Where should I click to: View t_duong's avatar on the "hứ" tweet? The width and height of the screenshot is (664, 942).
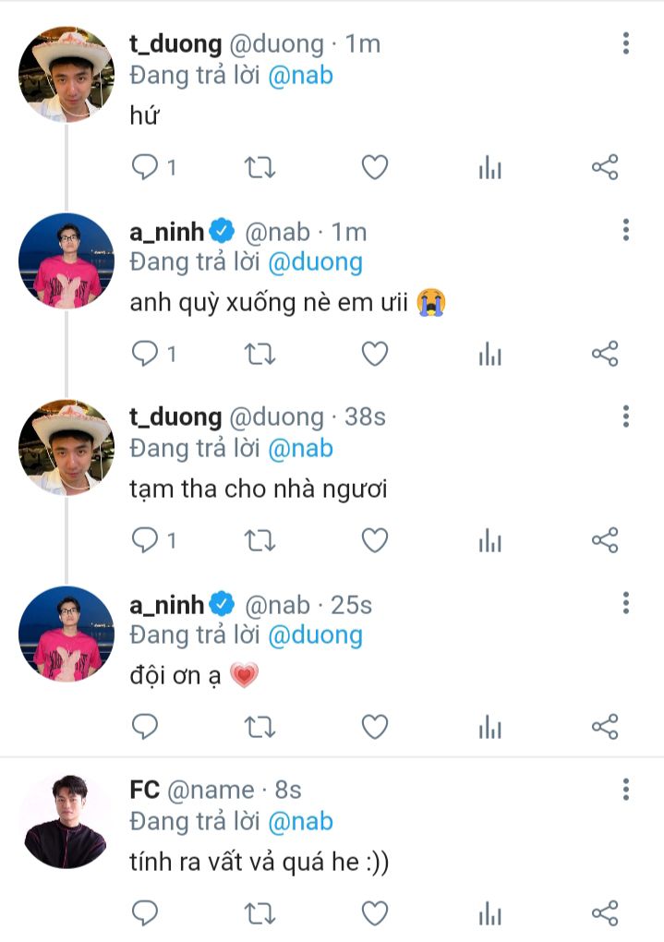(66, 75)
